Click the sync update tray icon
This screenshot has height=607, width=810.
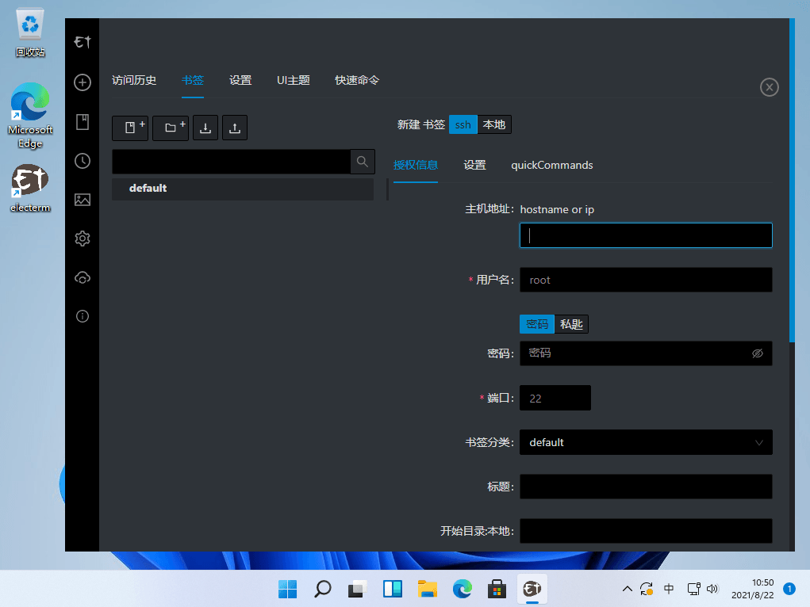point(647,589)
